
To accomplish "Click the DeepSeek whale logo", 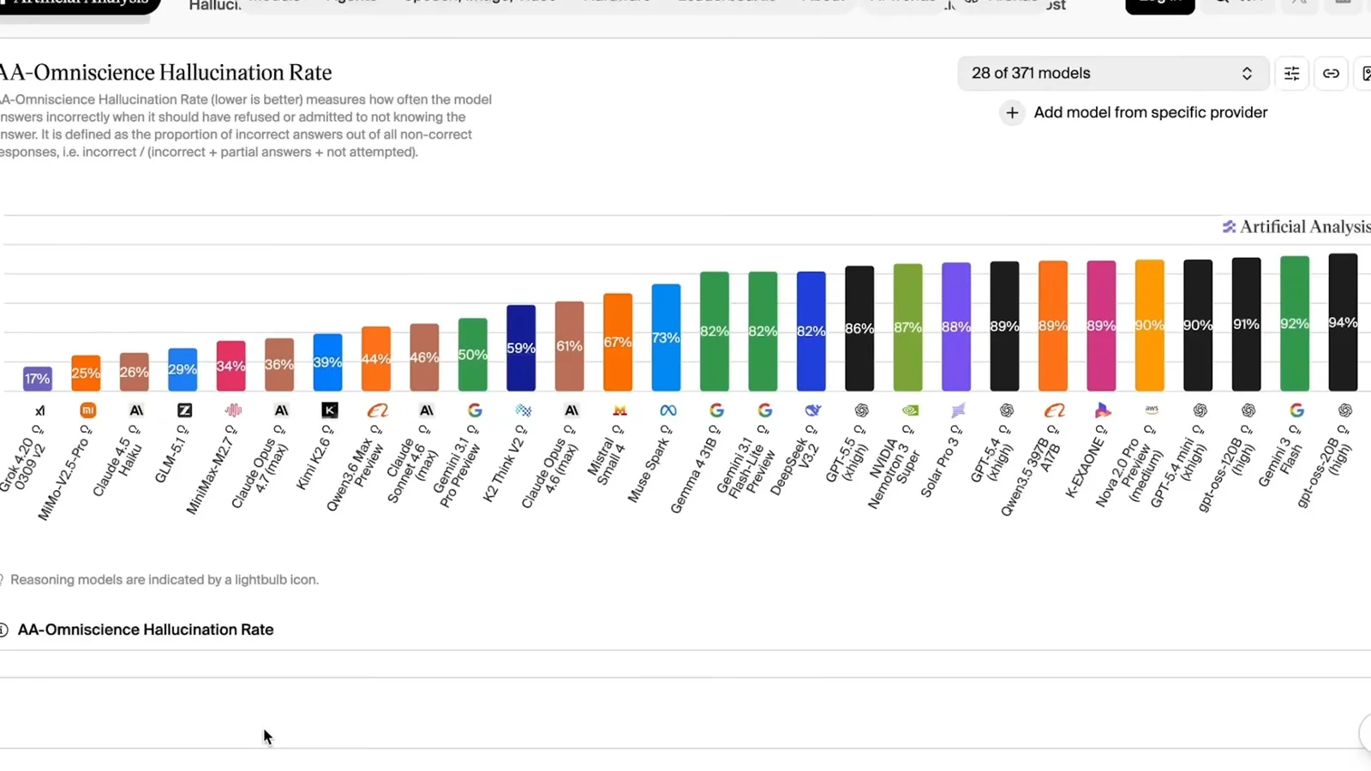I will [x=813, y=410].
